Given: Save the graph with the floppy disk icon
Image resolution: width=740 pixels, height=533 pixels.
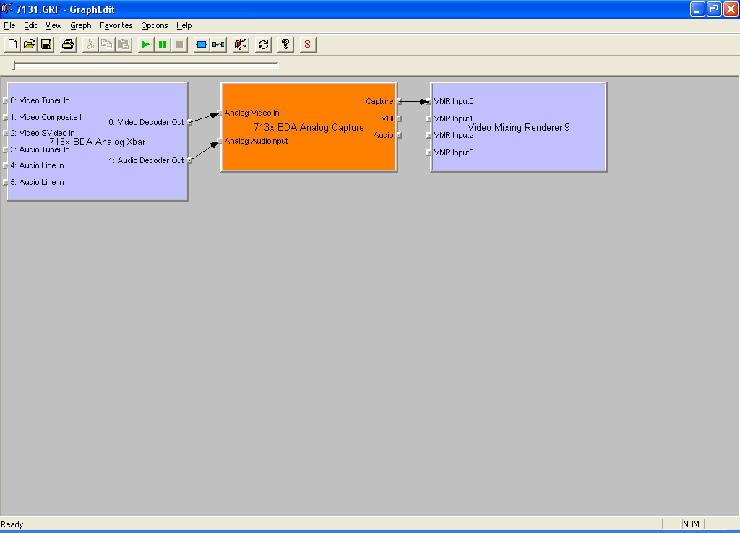Looking at the screenshot, I should (46, 44).
